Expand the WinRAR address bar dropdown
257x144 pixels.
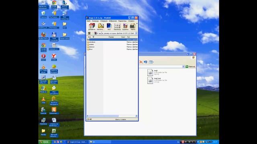(x=136, y=33)
